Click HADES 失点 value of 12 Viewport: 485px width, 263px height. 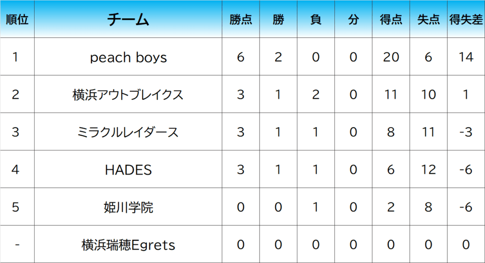tap(429, 169)
